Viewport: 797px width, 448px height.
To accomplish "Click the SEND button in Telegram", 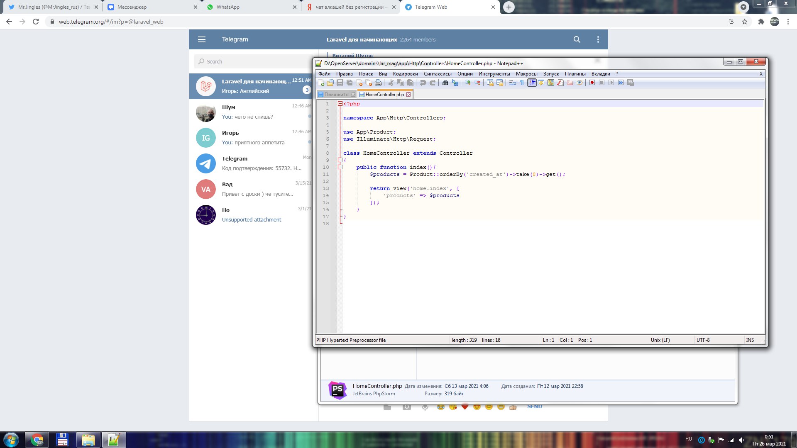I will click(x=534, y=407).
